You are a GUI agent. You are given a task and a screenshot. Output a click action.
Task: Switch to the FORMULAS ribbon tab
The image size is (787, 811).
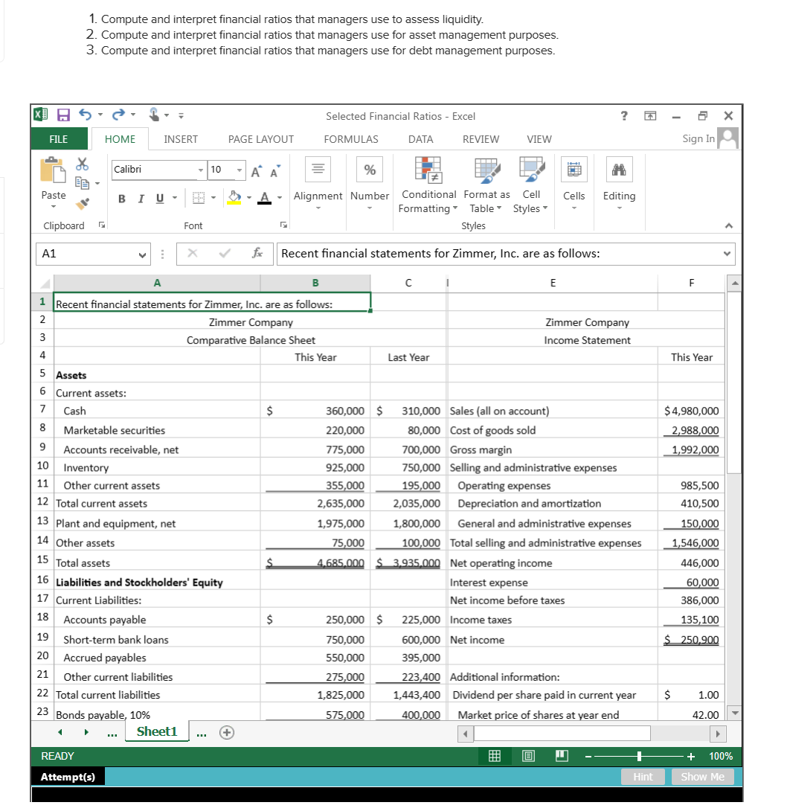(x=350, y=139)
